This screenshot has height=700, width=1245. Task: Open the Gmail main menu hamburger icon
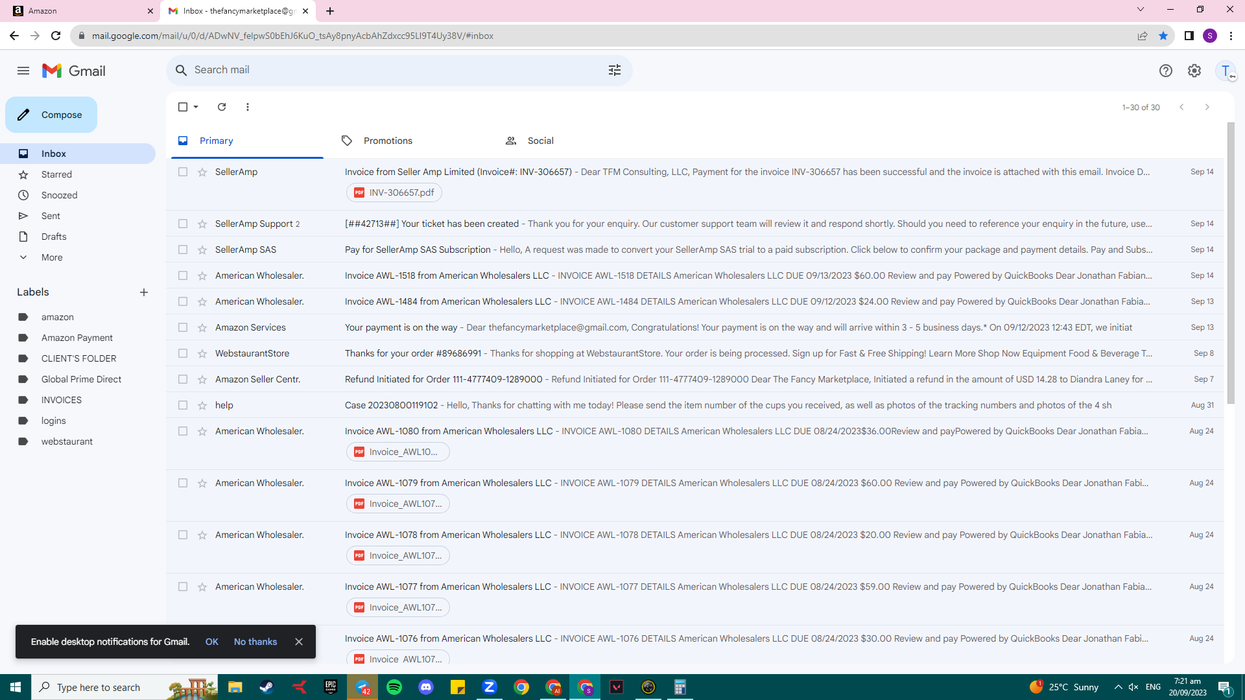pos(23,71)
